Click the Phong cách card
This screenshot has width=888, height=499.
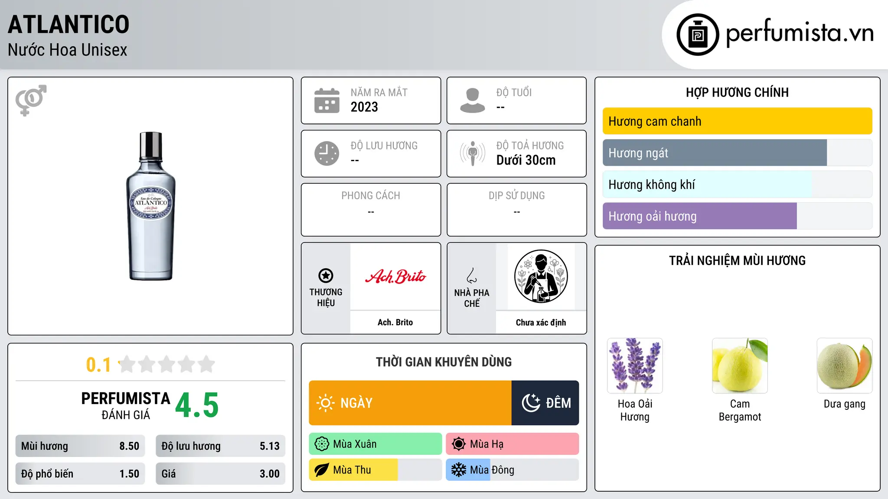pos(371,210)
